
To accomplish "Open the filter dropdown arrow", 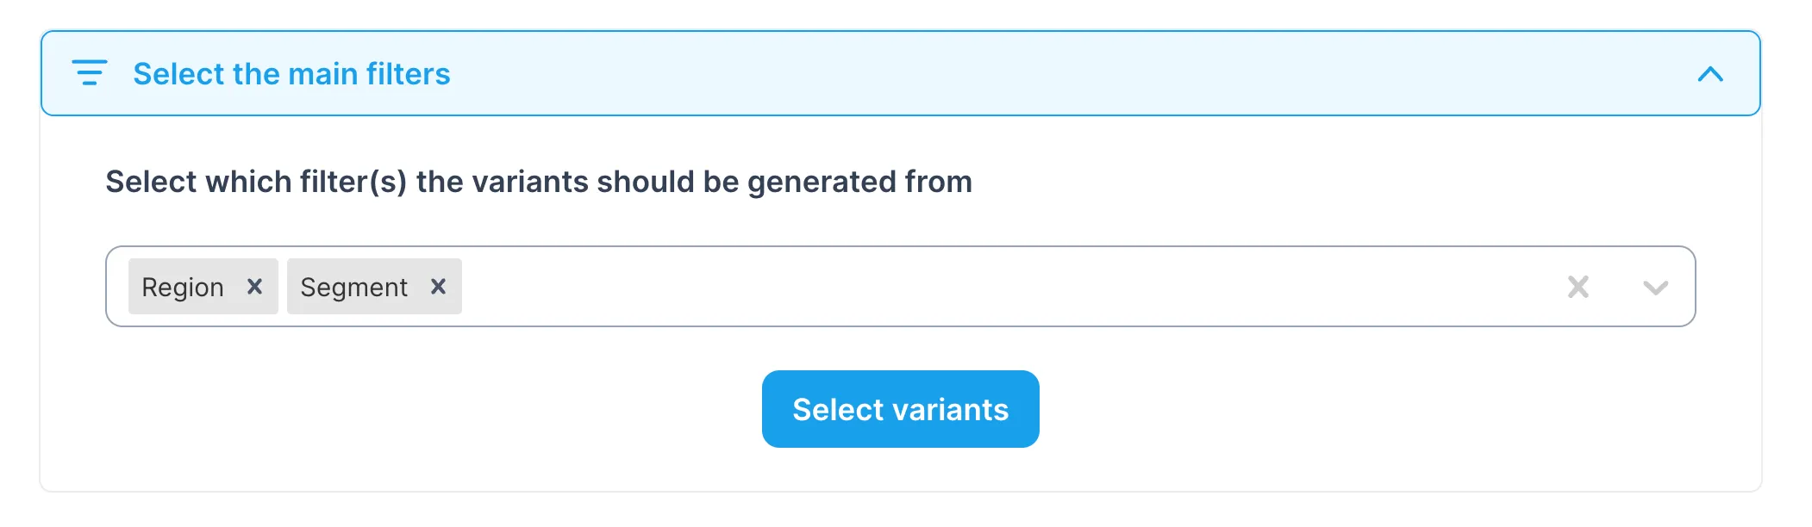I will point(1655,288).
